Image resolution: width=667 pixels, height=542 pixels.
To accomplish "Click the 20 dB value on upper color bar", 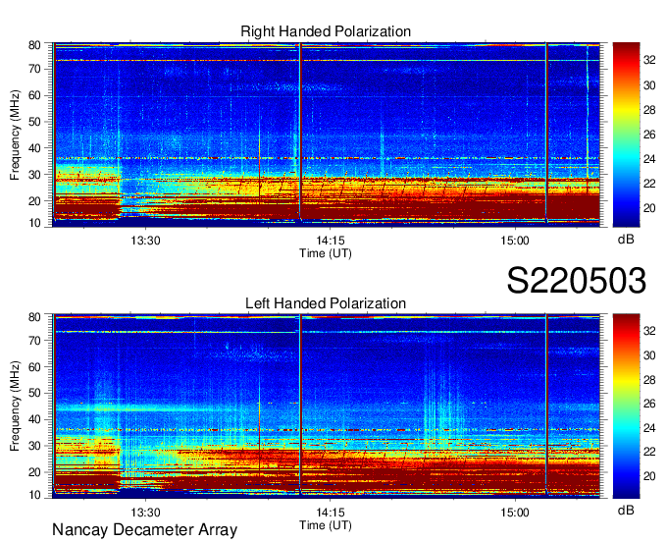I will [649, 208].
